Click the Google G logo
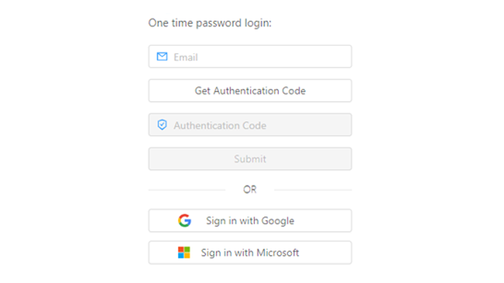The width and height of the screenshot is (504, 283). click(x=185, y=220)
